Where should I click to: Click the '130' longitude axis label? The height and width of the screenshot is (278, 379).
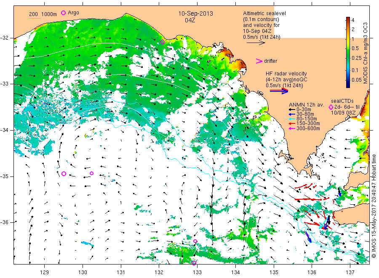click(83, 273)
